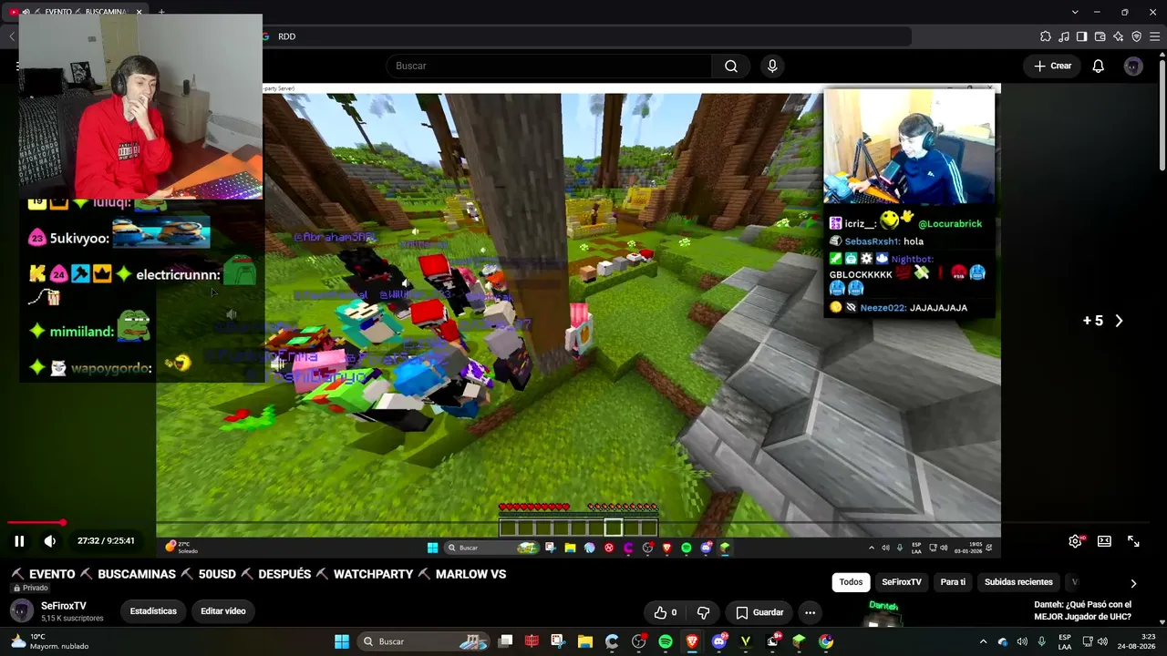Like the video with thumbs up
Screen dimensions: 1167x656
point(665,612)
